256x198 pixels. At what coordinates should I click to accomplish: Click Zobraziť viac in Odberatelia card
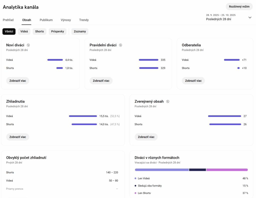[193, 81]
